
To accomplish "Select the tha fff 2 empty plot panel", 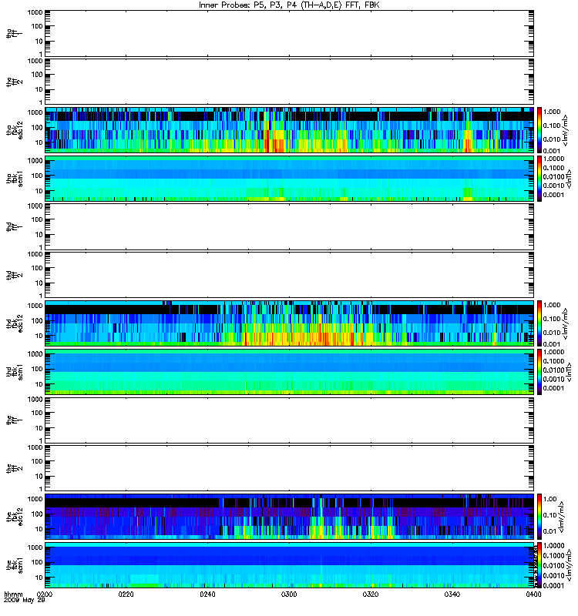I will (x=290, y=82).
